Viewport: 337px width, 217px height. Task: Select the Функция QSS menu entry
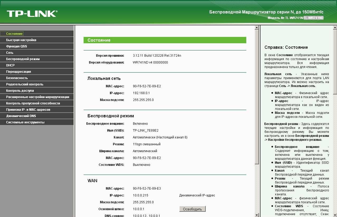16,46
